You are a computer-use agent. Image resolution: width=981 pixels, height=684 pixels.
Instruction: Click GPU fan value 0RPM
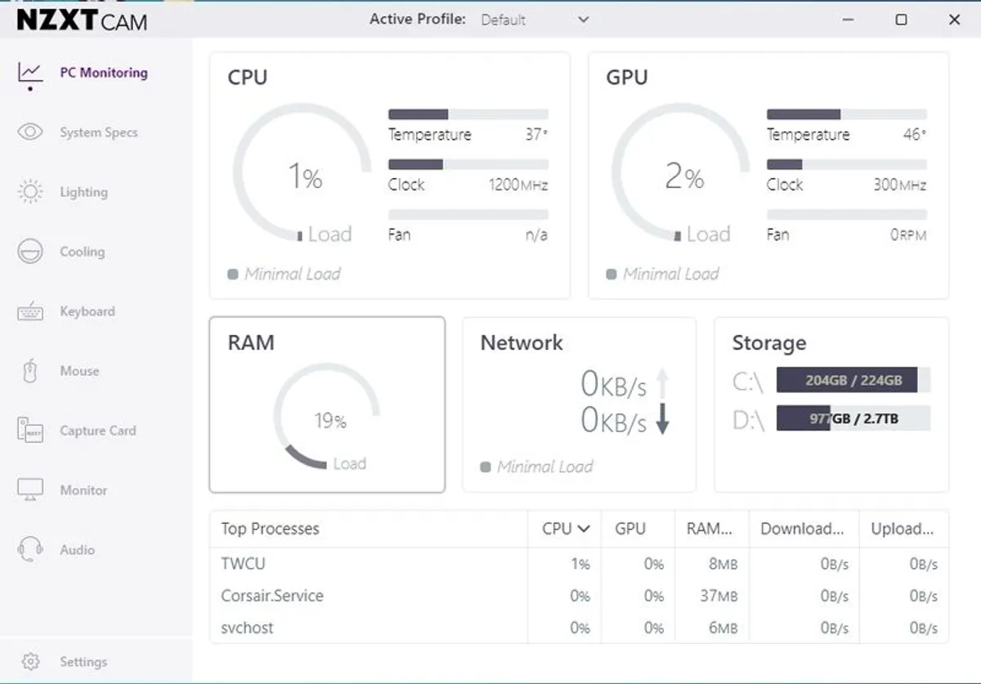pyautogui.click(x=908, y=235)
